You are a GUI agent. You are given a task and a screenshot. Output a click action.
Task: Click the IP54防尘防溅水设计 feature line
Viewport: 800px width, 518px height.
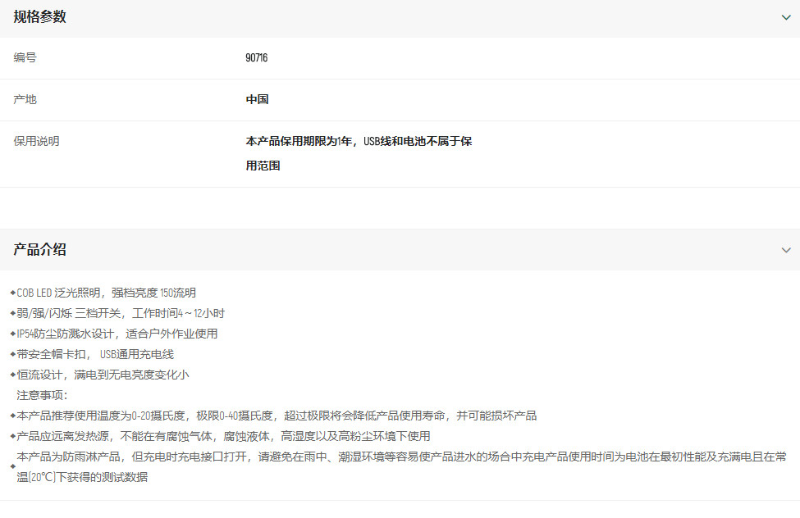click(117, 334)
